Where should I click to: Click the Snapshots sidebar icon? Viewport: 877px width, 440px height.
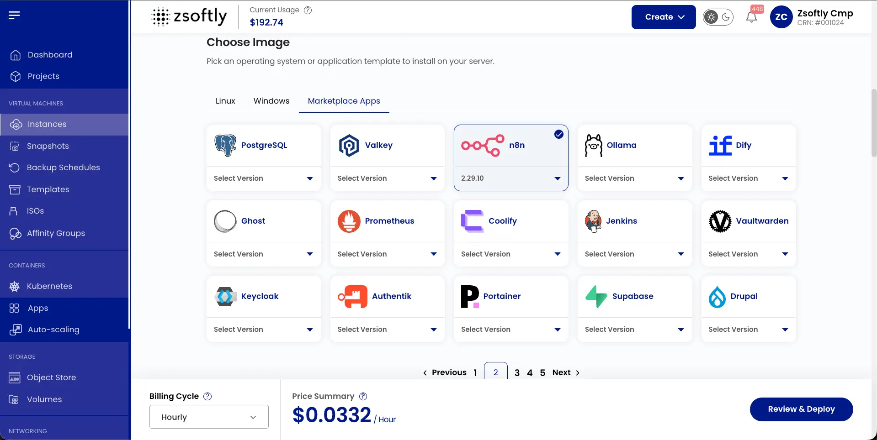15,146
